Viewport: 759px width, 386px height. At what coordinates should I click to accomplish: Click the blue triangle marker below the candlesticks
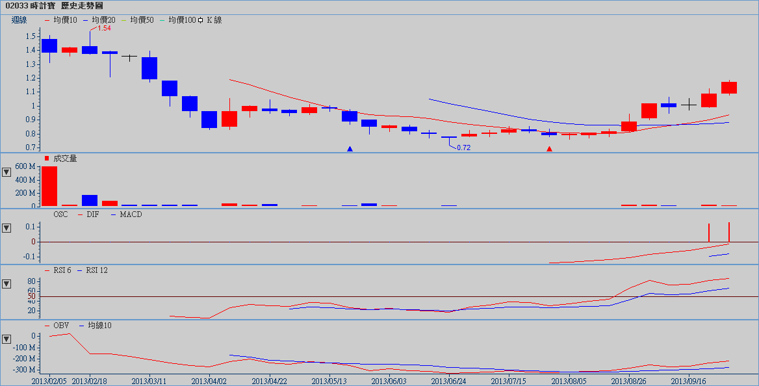[350, 149]
